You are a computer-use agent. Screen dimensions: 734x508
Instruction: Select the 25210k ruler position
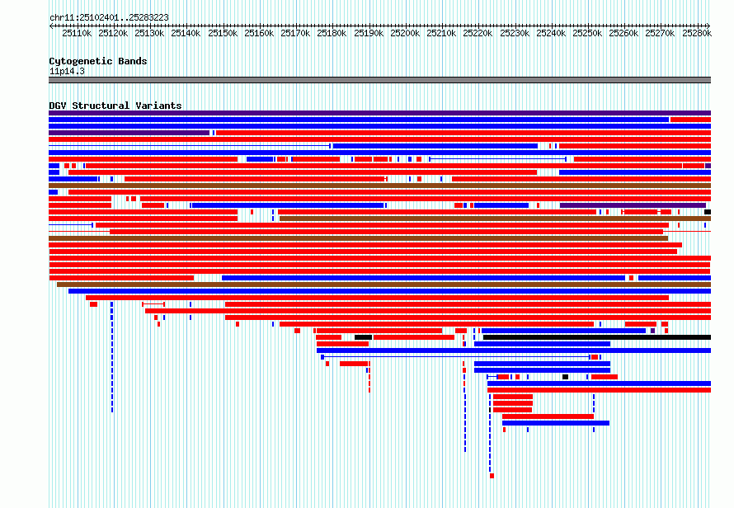(441, 33)
